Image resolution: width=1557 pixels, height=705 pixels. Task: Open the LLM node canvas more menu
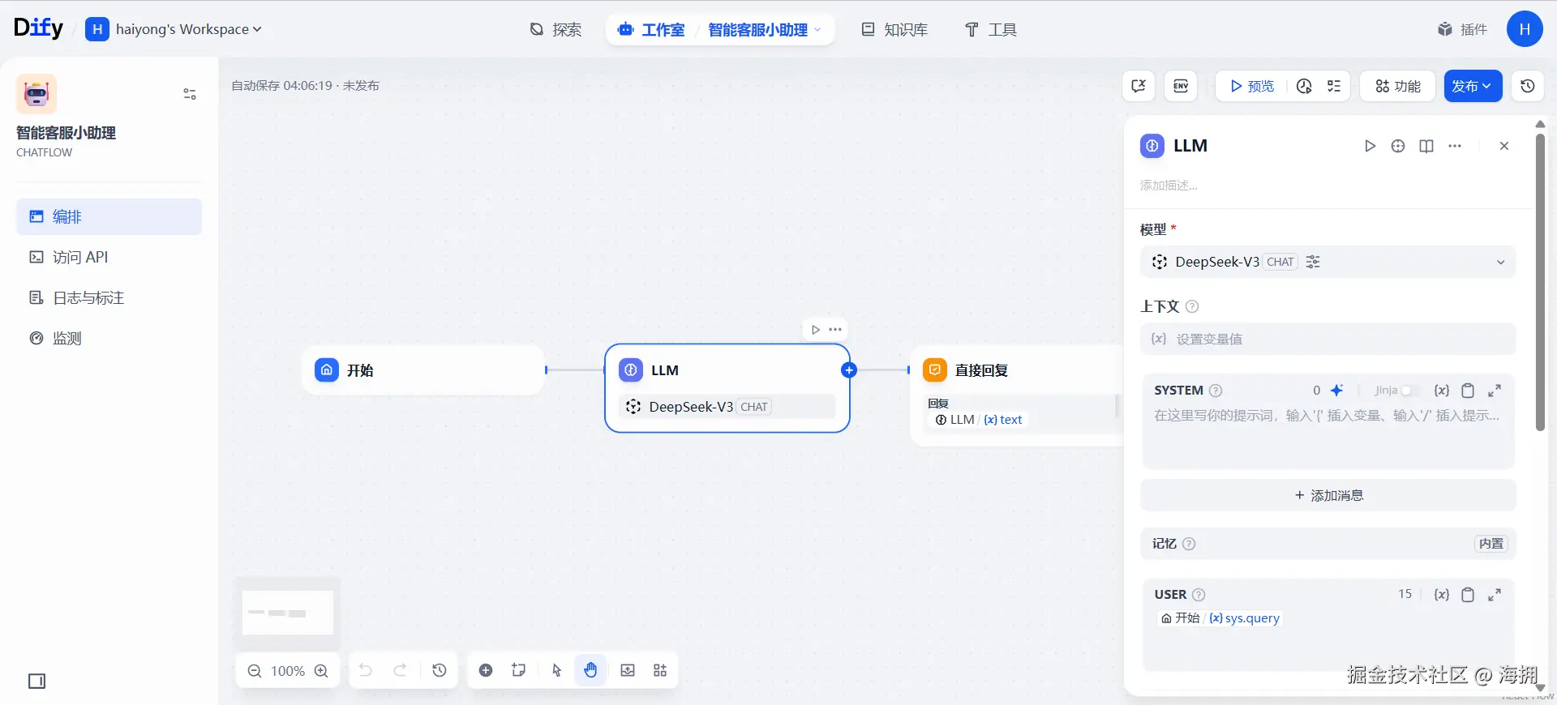835,330
